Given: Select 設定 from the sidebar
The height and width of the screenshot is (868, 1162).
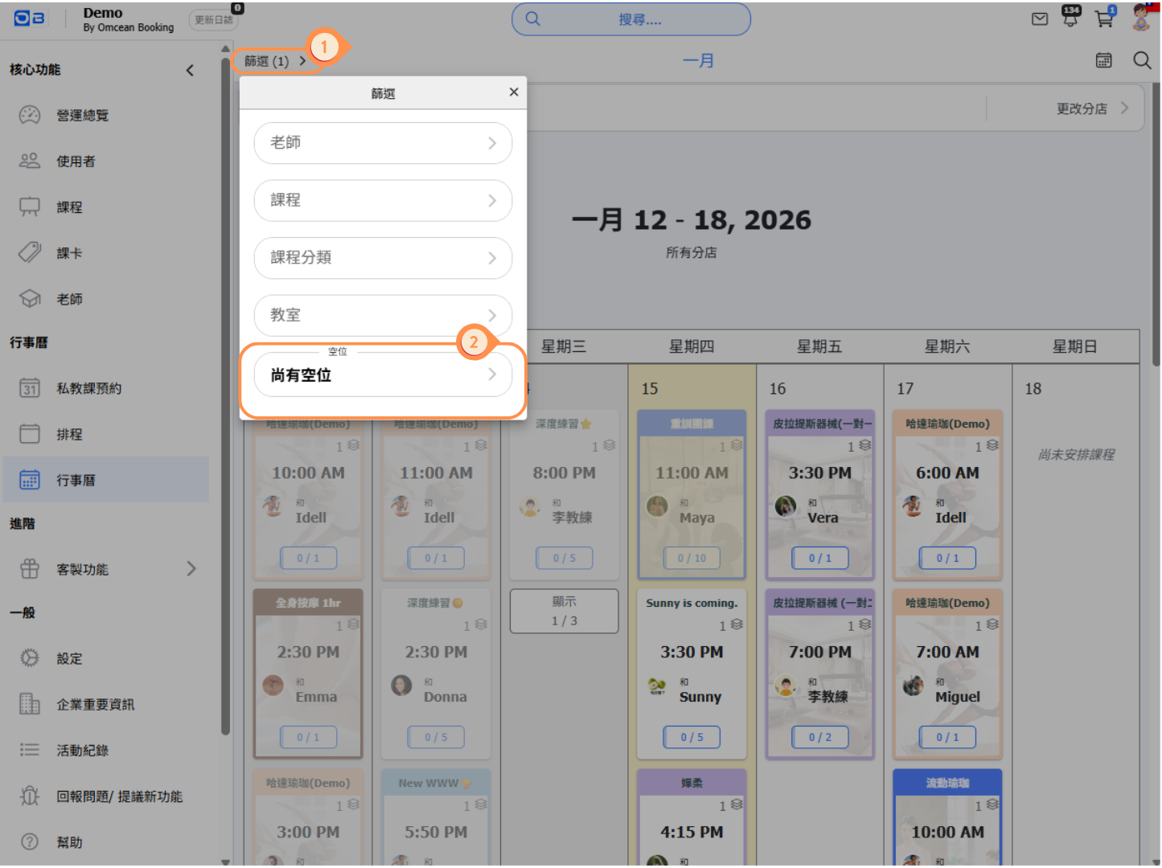Looking at the screenshot, I should click(x=69, y=659).
